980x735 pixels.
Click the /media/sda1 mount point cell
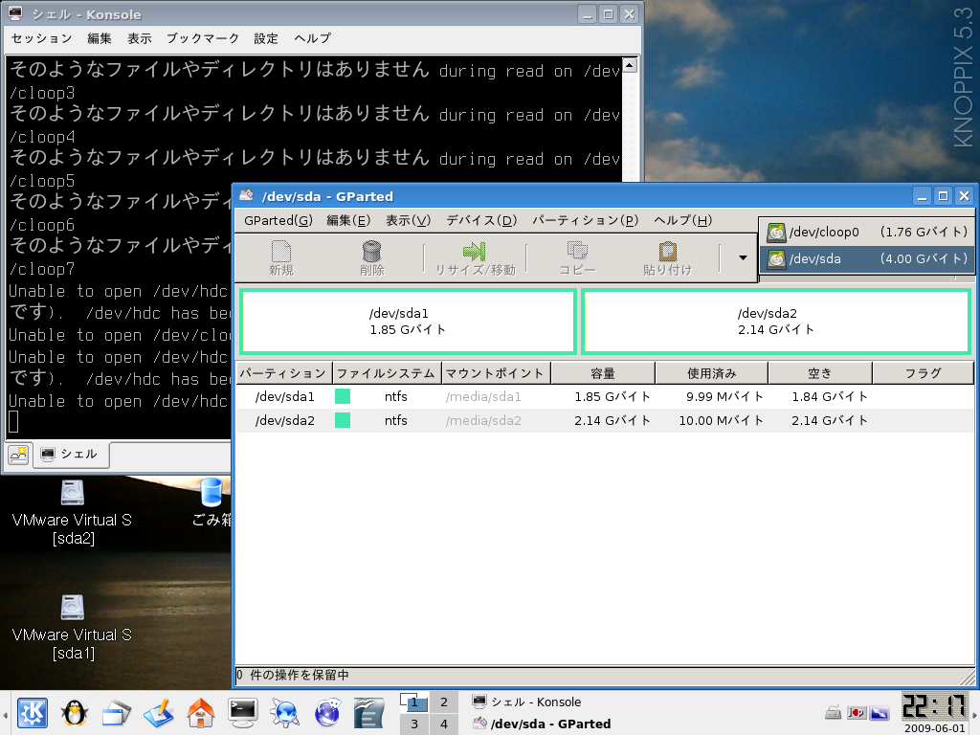483,396
